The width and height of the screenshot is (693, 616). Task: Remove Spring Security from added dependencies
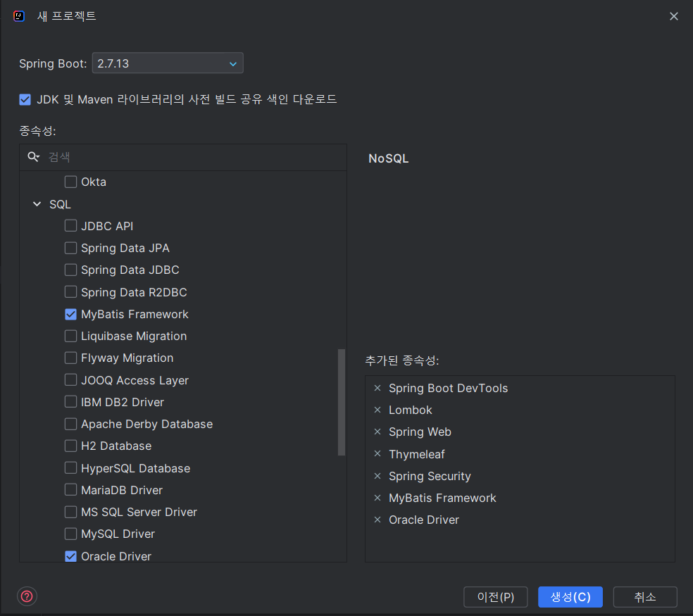coord(377,476)
